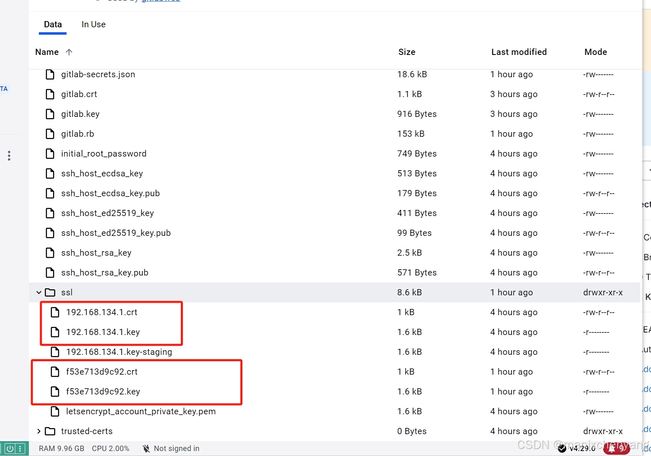
Task: Sort by Mode column header
Action: click(x=596, y=52)
